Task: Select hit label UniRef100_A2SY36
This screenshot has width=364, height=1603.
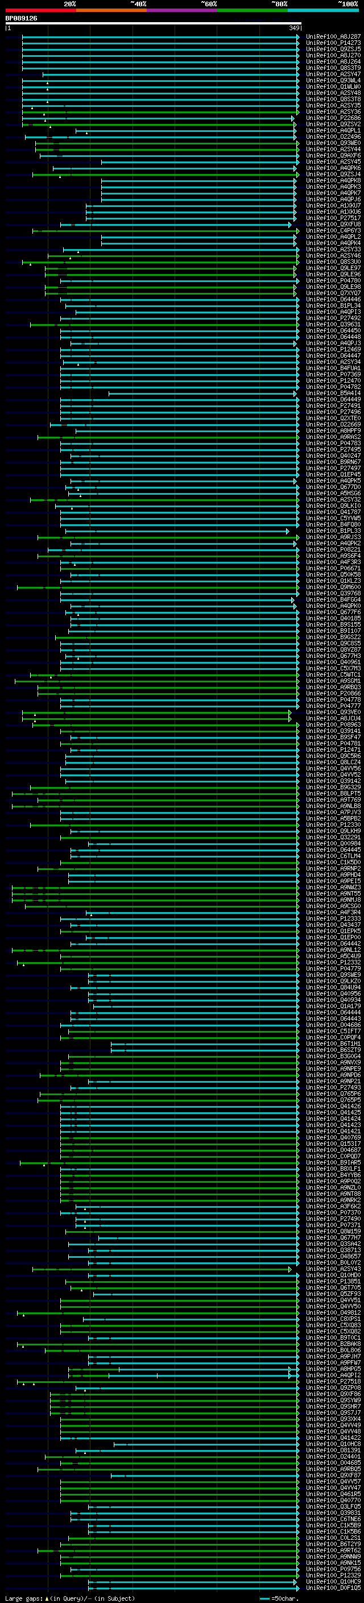Action: click(x=333, y=112)
